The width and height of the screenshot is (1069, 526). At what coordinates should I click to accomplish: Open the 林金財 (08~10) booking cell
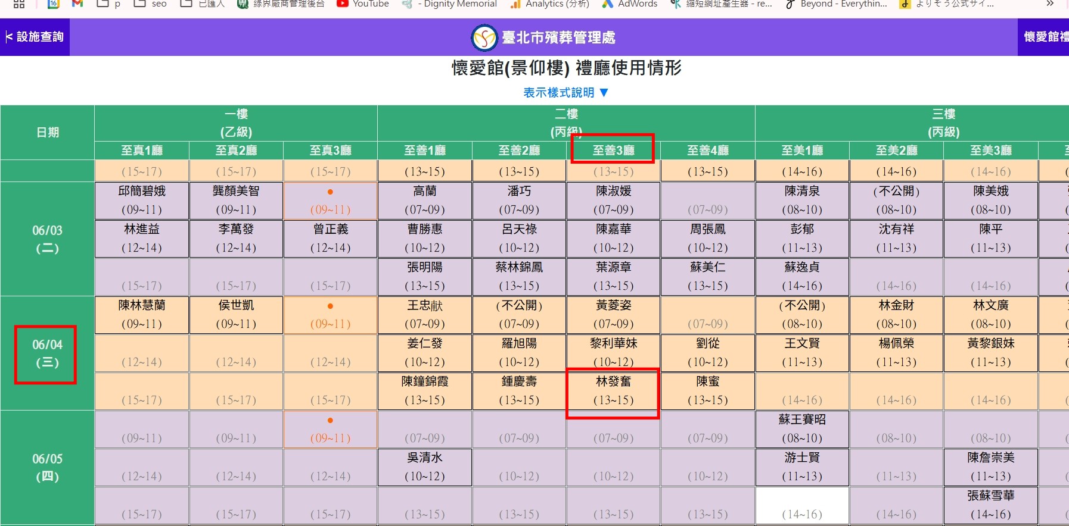[896, 315]
